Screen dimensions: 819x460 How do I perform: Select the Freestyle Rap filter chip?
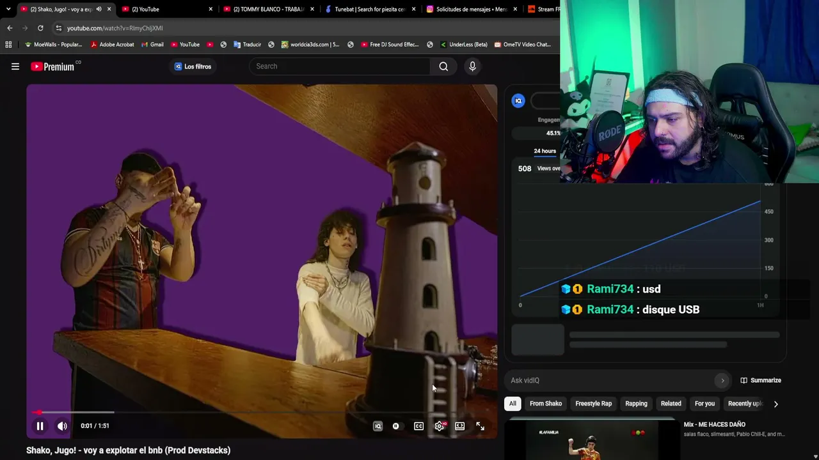click(594, 404)
